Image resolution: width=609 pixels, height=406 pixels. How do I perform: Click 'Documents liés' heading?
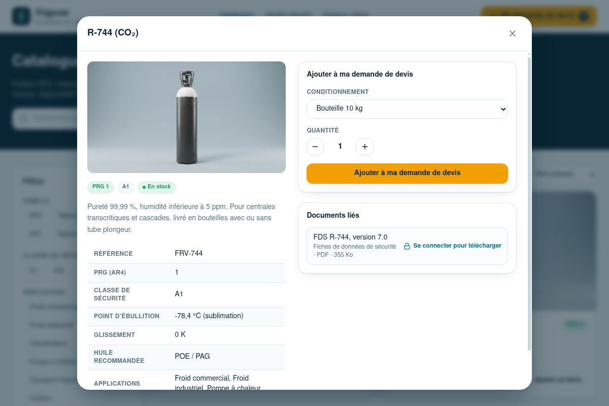point(333,216)
